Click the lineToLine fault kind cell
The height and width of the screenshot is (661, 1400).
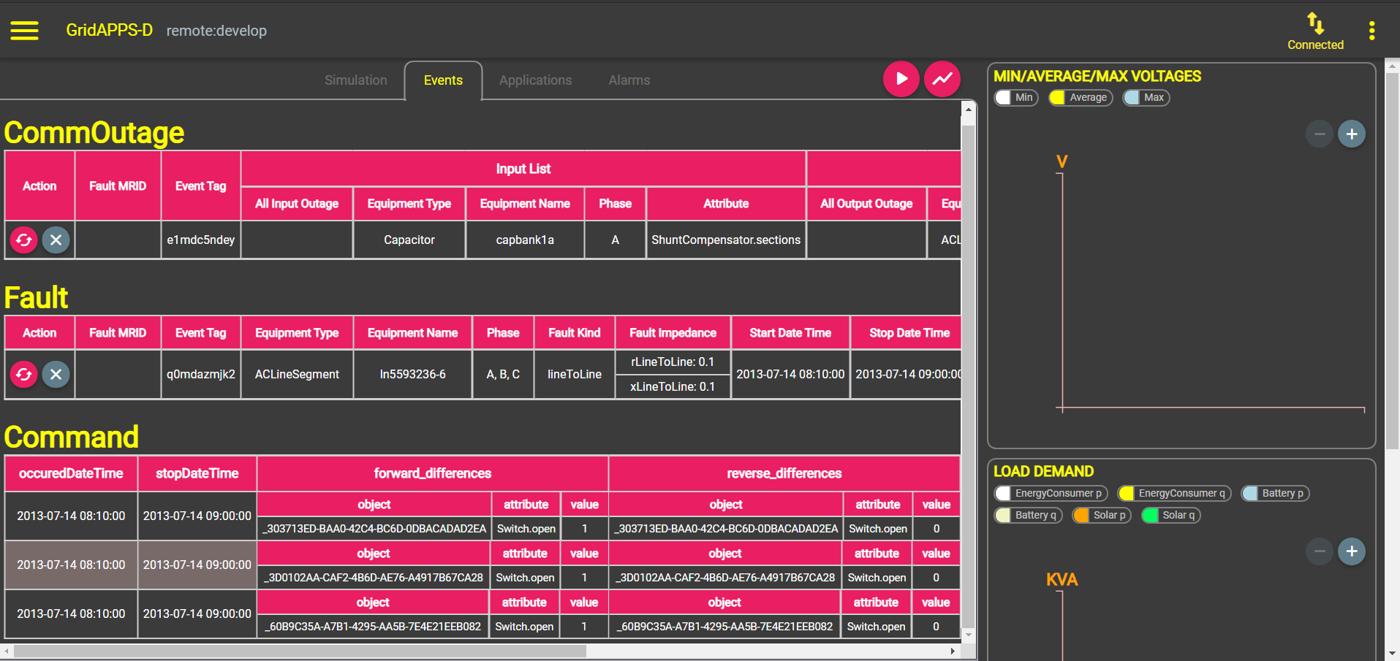tap(575, 374)
